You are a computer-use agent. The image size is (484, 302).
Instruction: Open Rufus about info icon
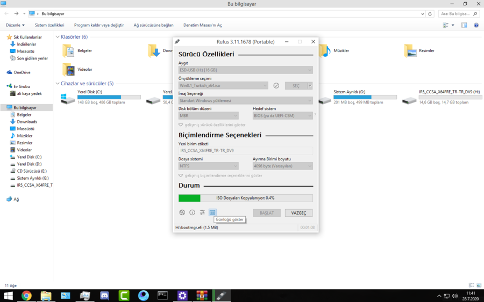[192, 212]
